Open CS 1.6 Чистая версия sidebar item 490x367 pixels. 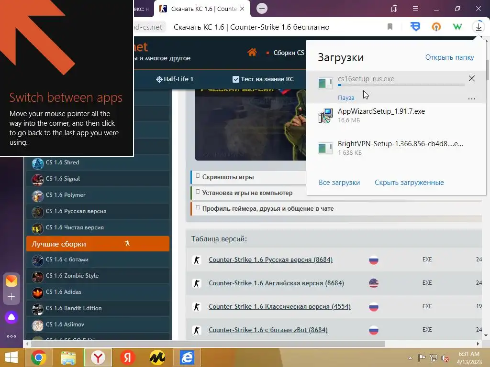click(98, 227)
